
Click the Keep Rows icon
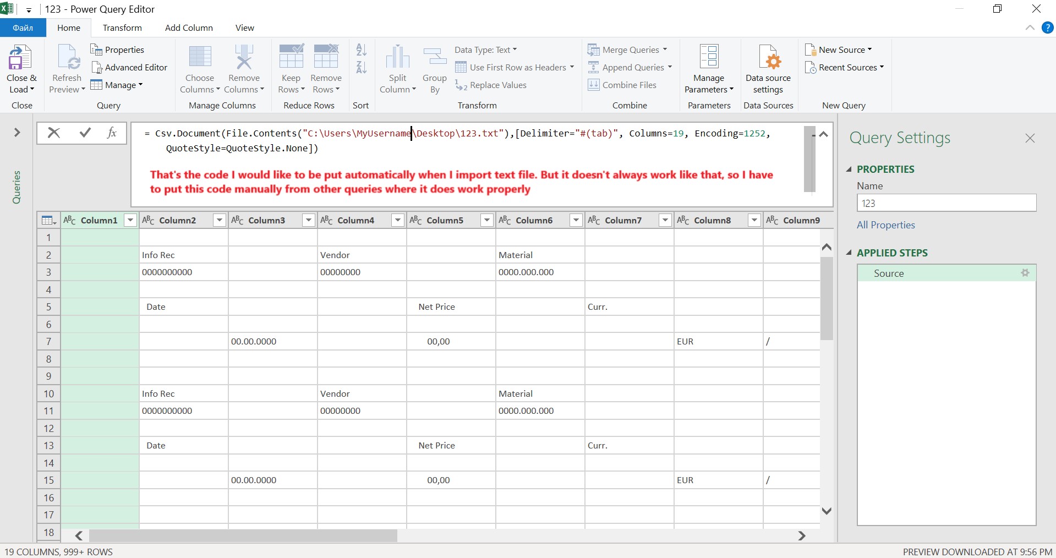pos(291,57)
